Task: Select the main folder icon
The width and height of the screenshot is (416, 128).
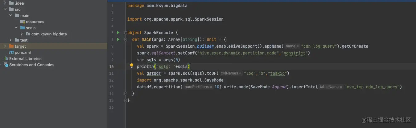Action: coord(17,15)
